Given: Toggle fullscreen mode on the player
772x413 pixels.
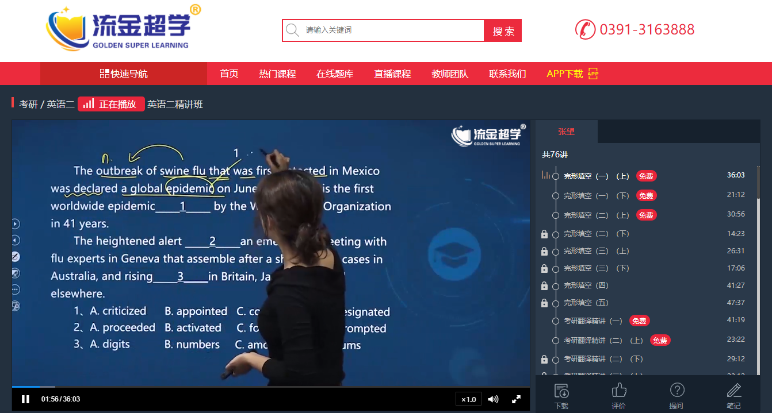Looking at the screenshot, I should (516, 399).
